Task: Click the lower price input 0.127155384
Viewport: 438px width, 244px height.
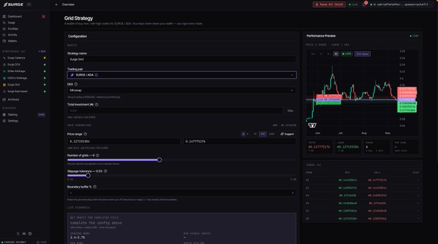Action: coord(124,142)
